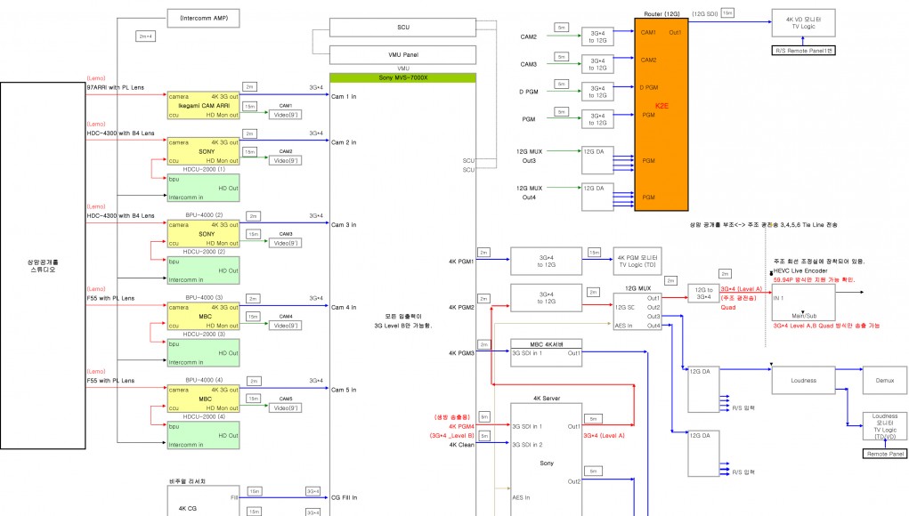Click the "HDCU-2000 (3)" label
Screen dimensions: 909x516
point(204,335)
